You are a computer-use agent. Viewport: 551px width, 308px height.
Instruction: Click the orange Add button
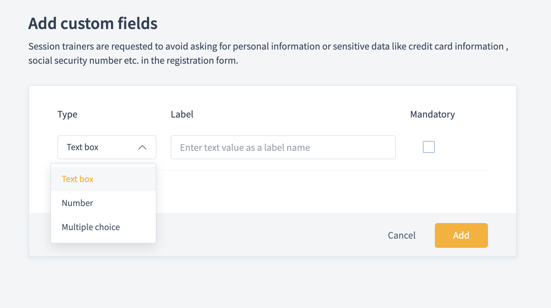click(x=461, y=235)
